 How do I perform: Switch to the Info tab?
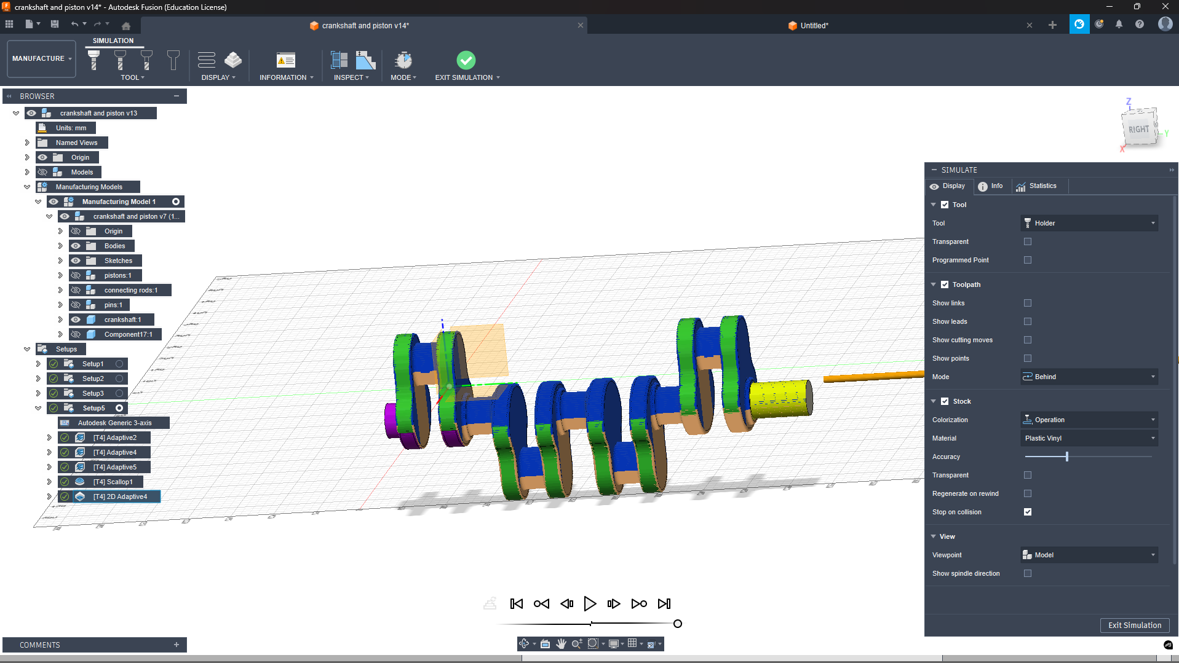(x=991, y=186)
